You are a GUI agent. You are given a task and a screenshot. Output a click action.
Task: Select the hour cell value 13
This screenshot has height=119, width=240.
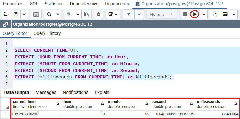tap(83, 114)
